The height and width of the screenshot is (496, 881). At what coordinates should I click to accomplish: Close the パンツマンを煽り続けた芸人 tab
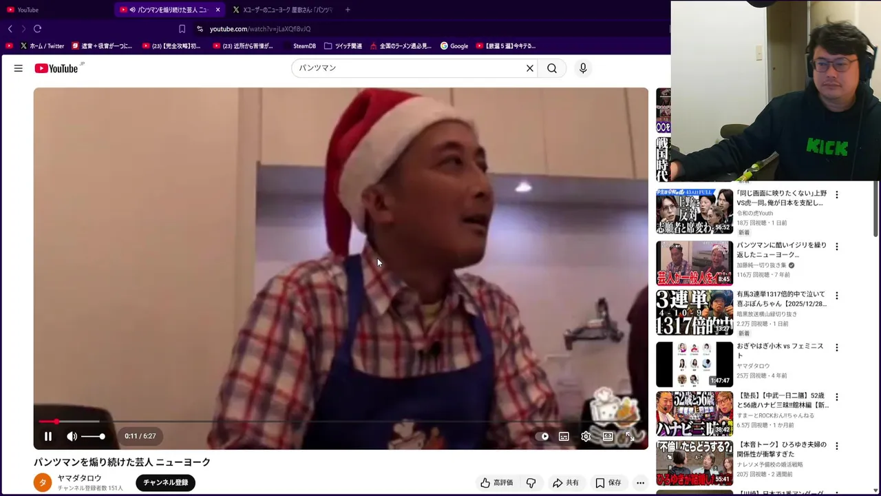pyautogui.click(x=217, y=10)
